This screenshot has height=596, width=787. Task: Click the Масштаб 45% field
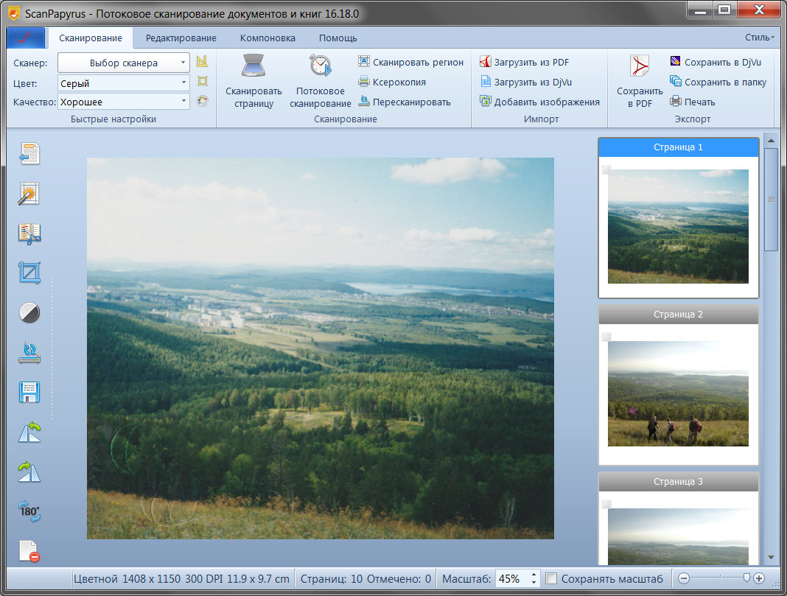click(x=512, y=578)
